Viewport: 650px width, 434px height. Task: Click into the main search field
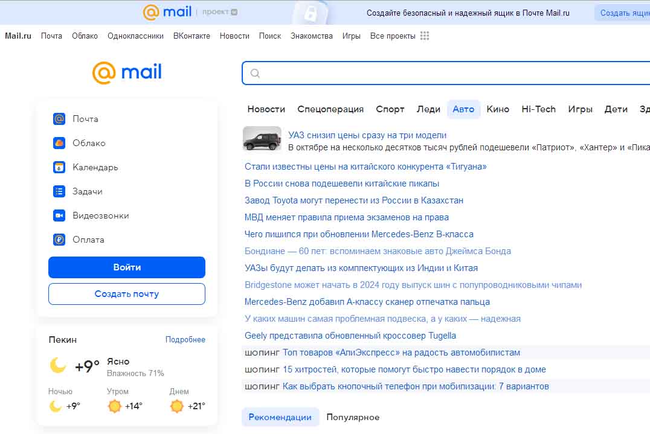(446, 73)
